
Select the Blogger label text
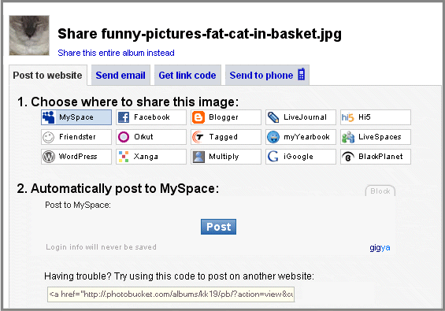[x=224, y=117]
